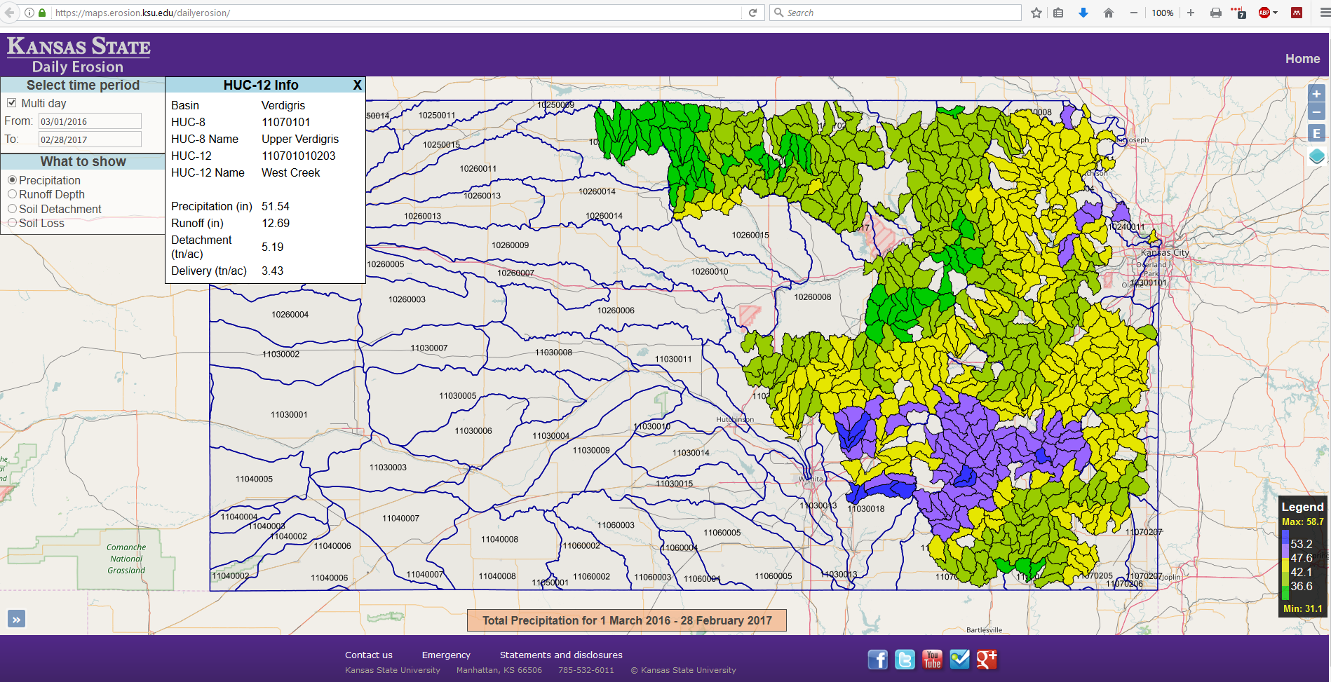Open the Google Plus social link
The width and height of the screenshot is (1331, 682).
point(987,660)
